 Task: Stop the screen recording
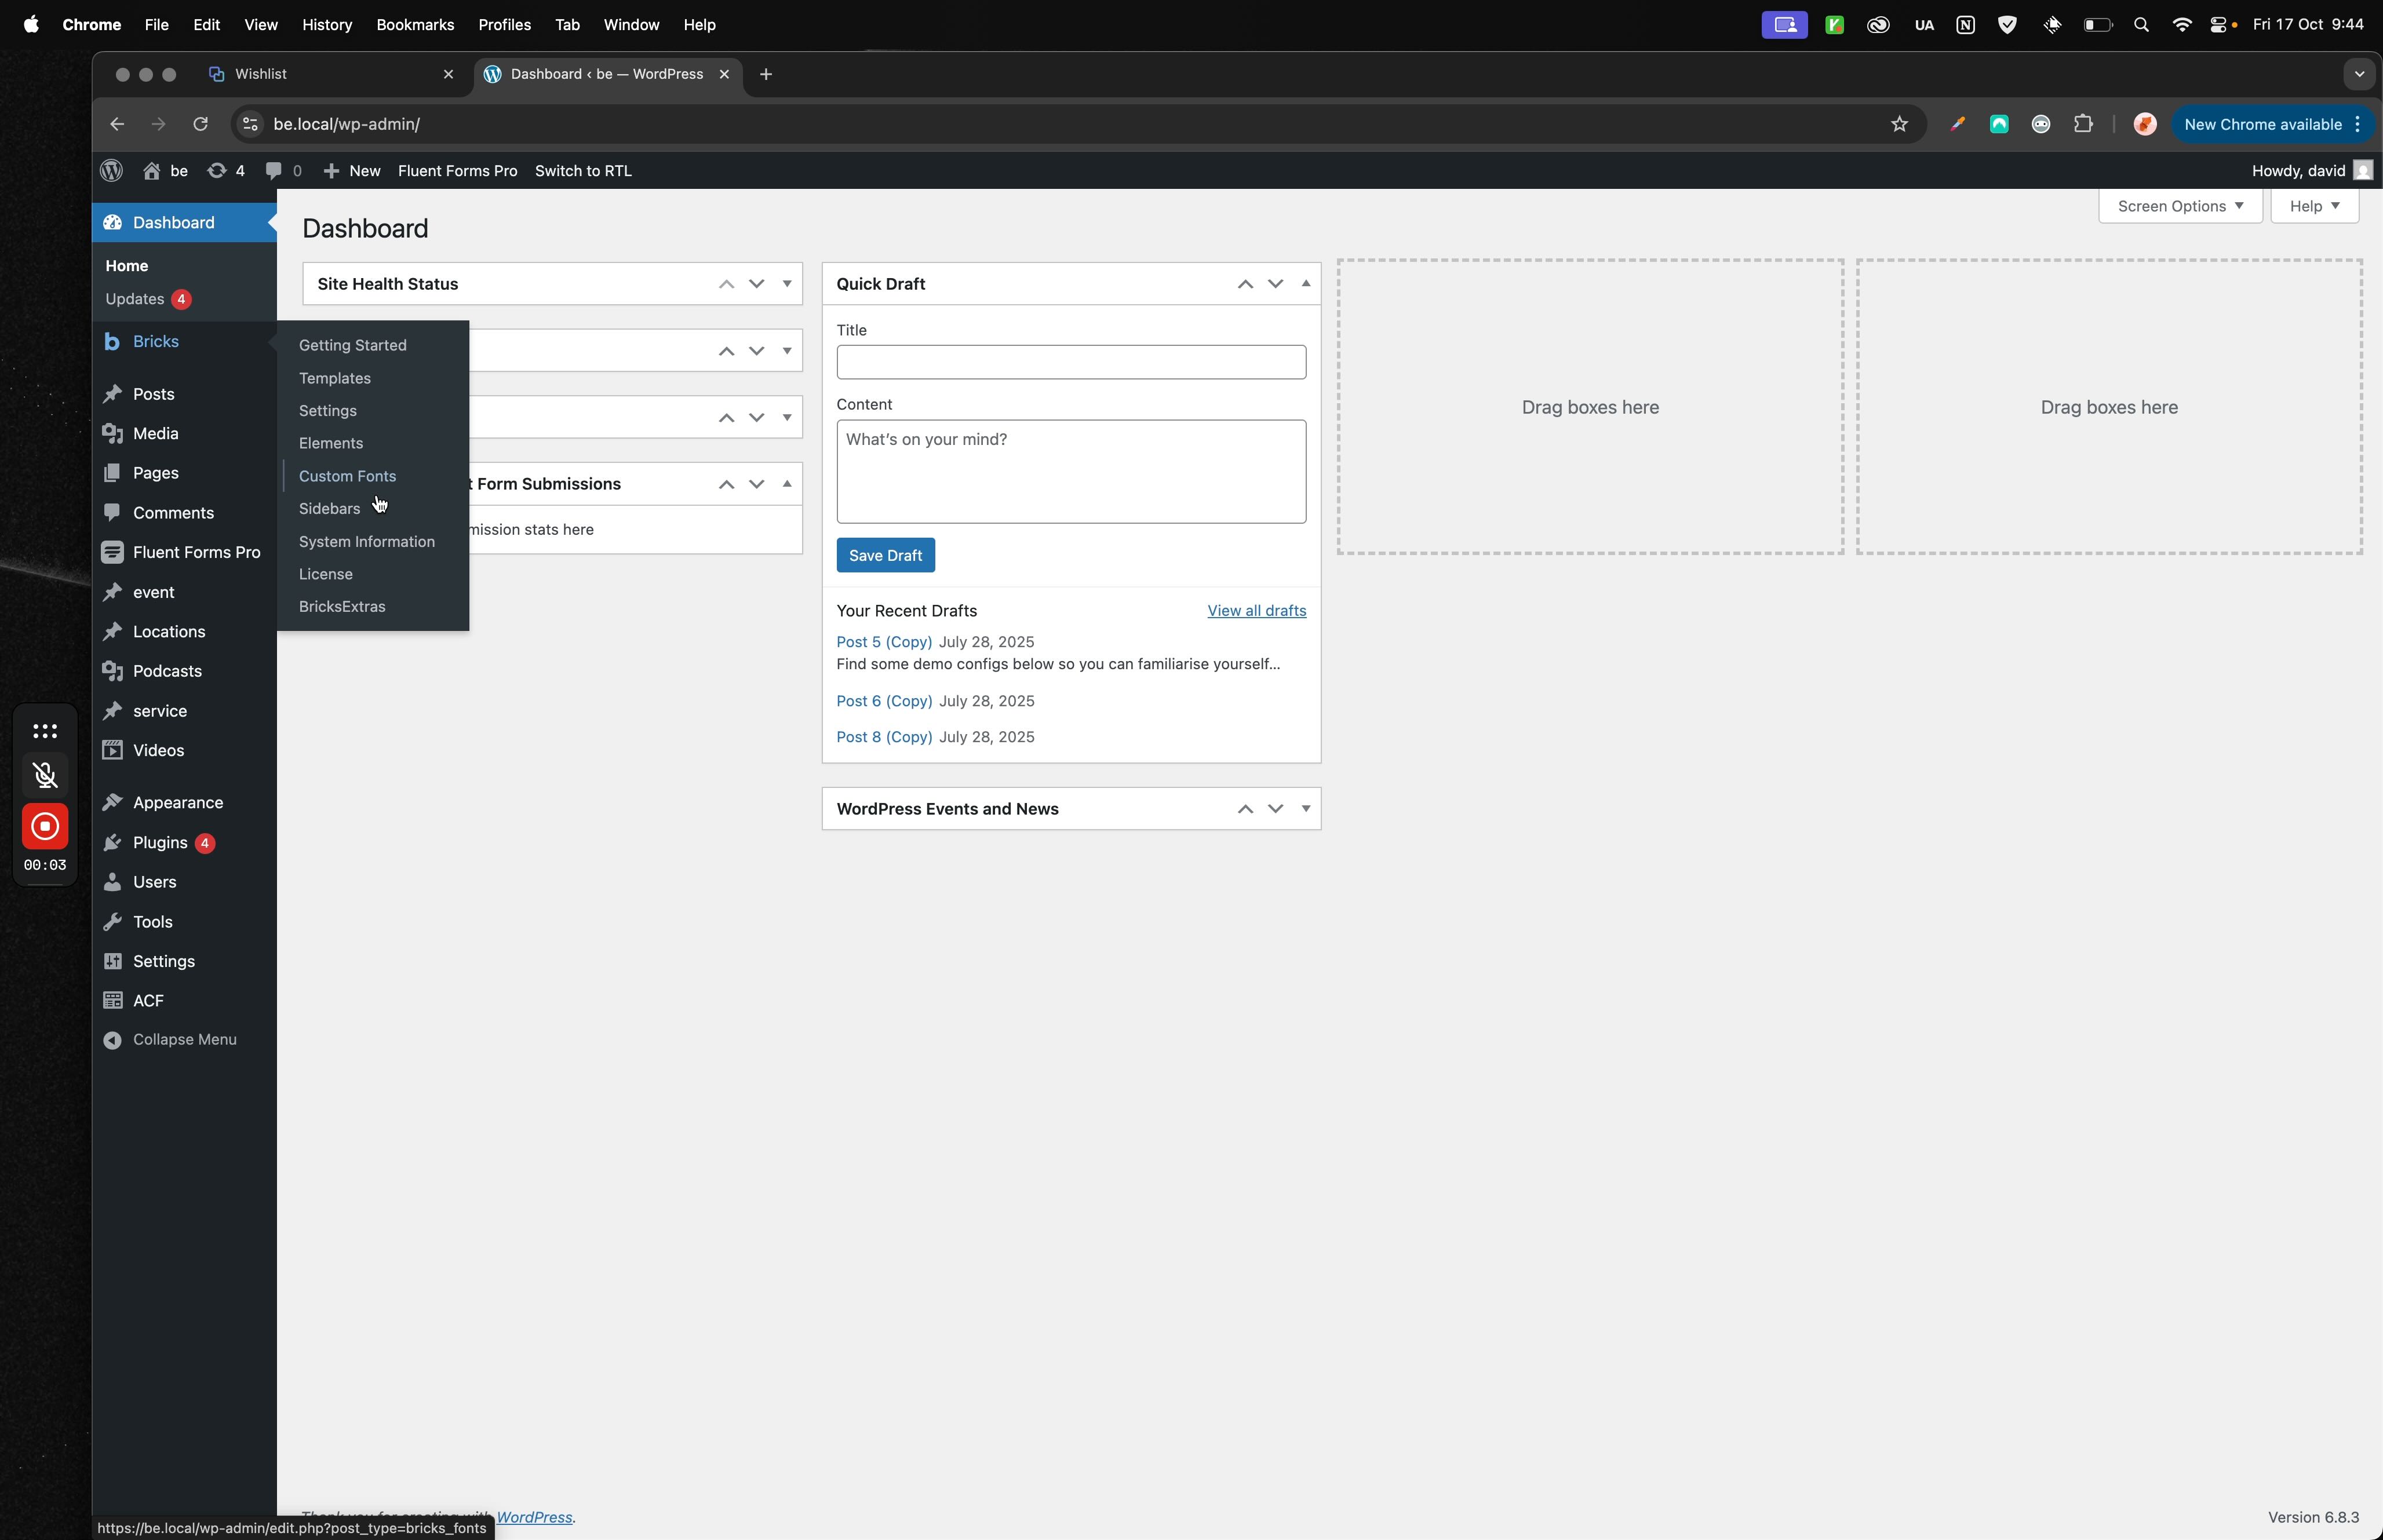[45, 827]
